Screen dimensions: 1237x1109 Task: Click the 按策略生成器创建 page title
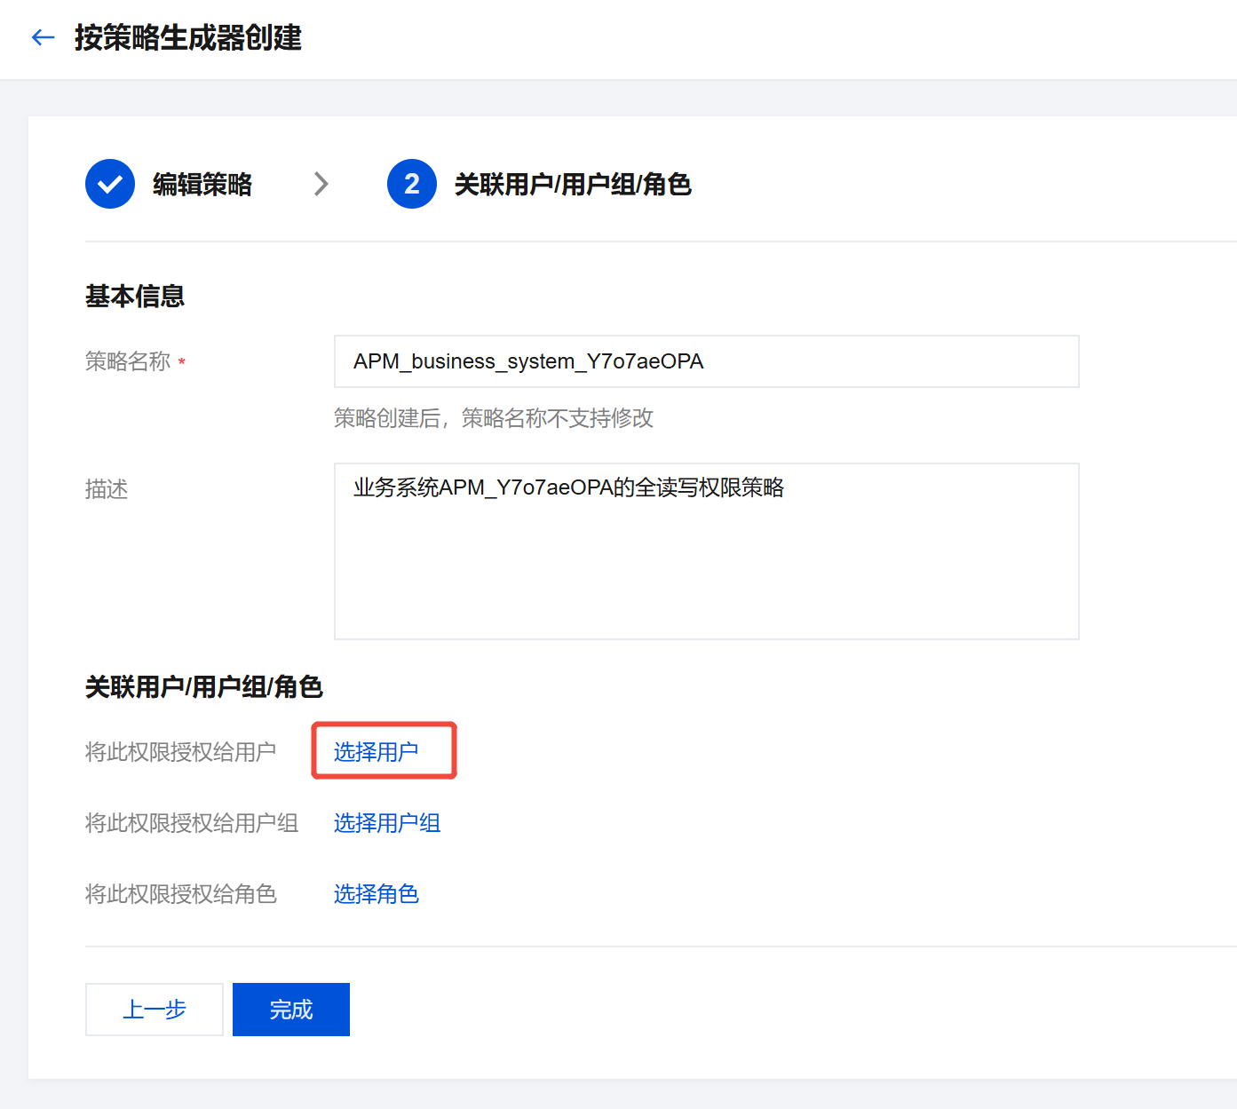188,37
